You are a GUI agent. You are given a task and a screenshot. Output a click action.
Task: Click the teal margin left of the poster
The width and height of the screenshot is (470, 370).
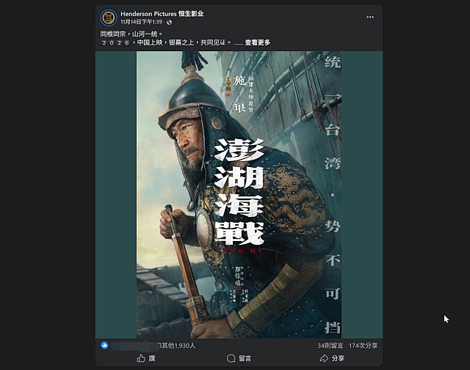click(x=116, y=195)
